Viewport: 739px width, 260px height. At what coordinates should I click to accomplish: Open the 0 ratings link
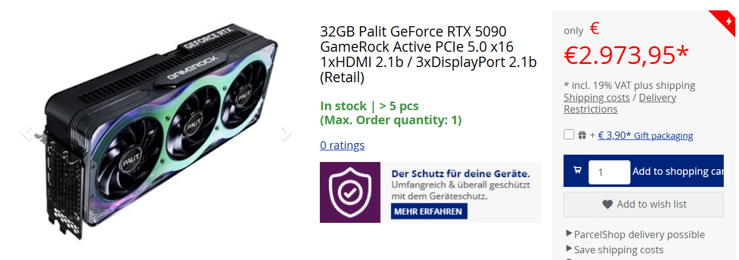click(x=342, y=145)
